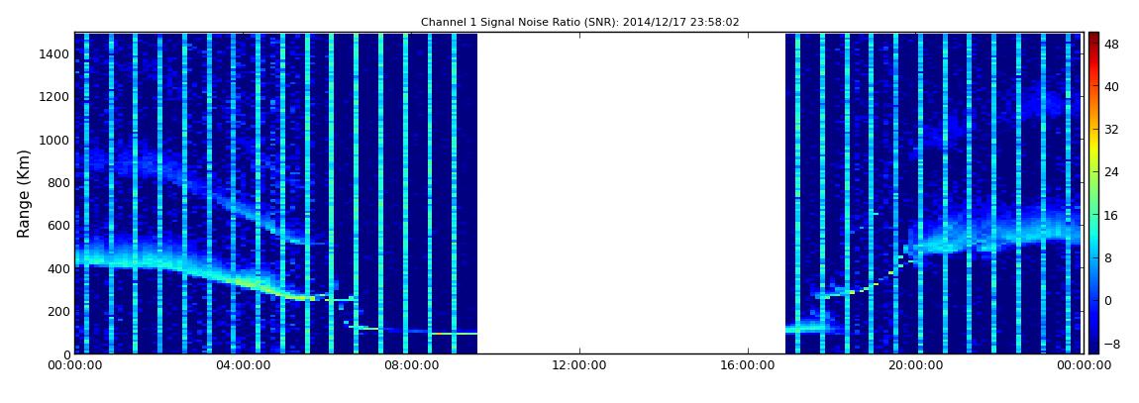1139x403 pixels.
Task: Click the 'Range (Km)' y-axis label
Action: (24, 194)
